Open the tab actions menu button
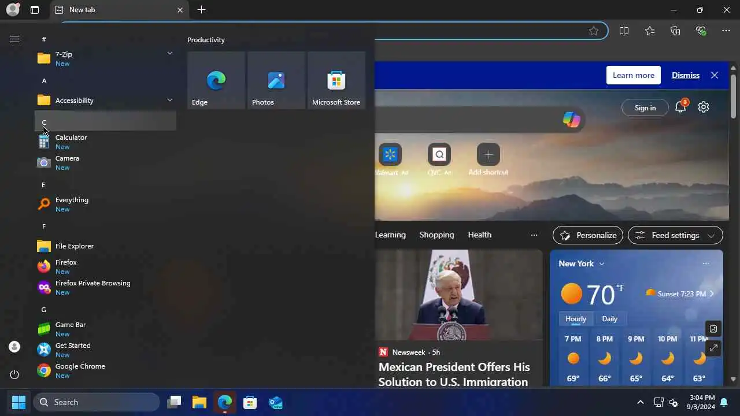Viewport: 740px width, 416px height. click(x=35, y=10)
